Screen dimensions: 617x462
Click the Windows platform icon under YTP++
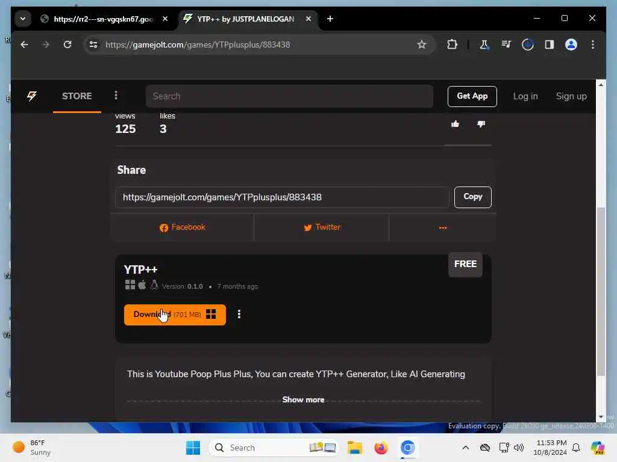(x=130, y=285)
